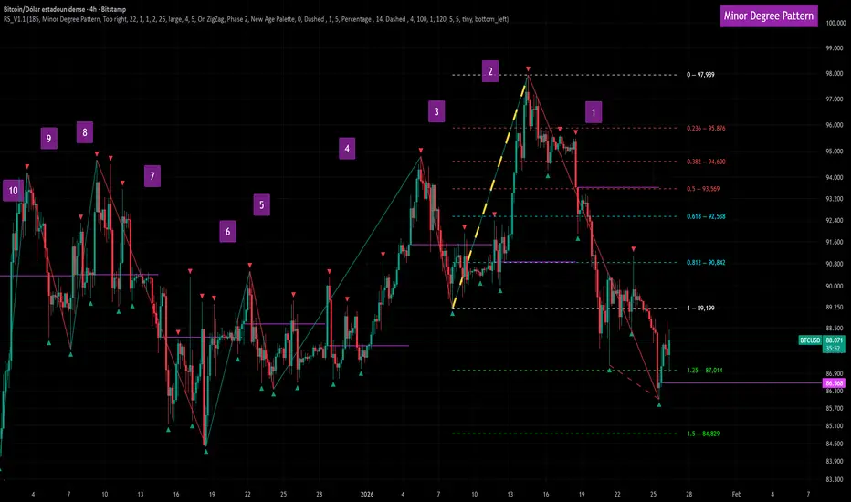Select purple wave label 5
This screenshot has width=851, height=502.
coord(261,204)
